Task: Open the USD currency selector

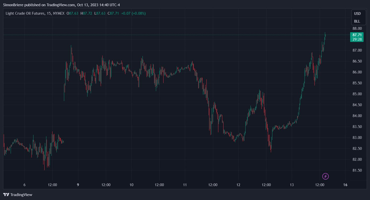Action: coord(357,13)
